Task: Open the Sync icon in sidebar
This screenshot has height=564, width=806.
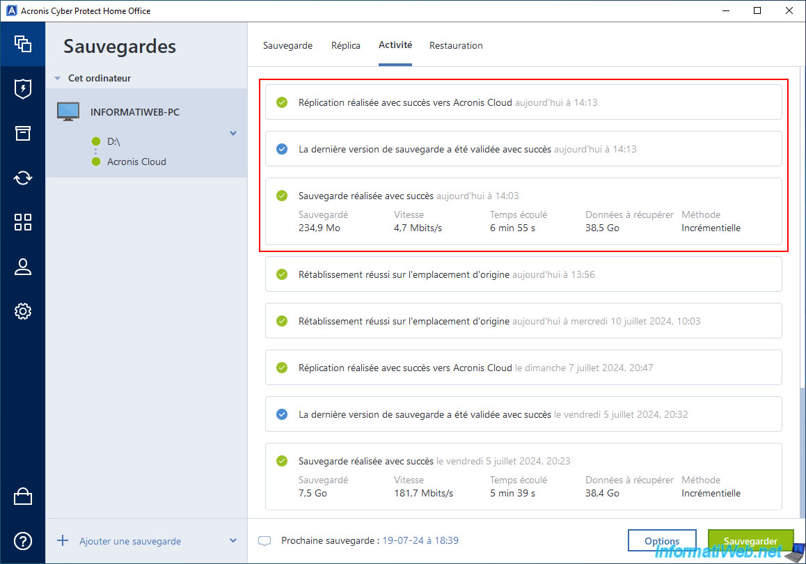Action: point(22,178)
